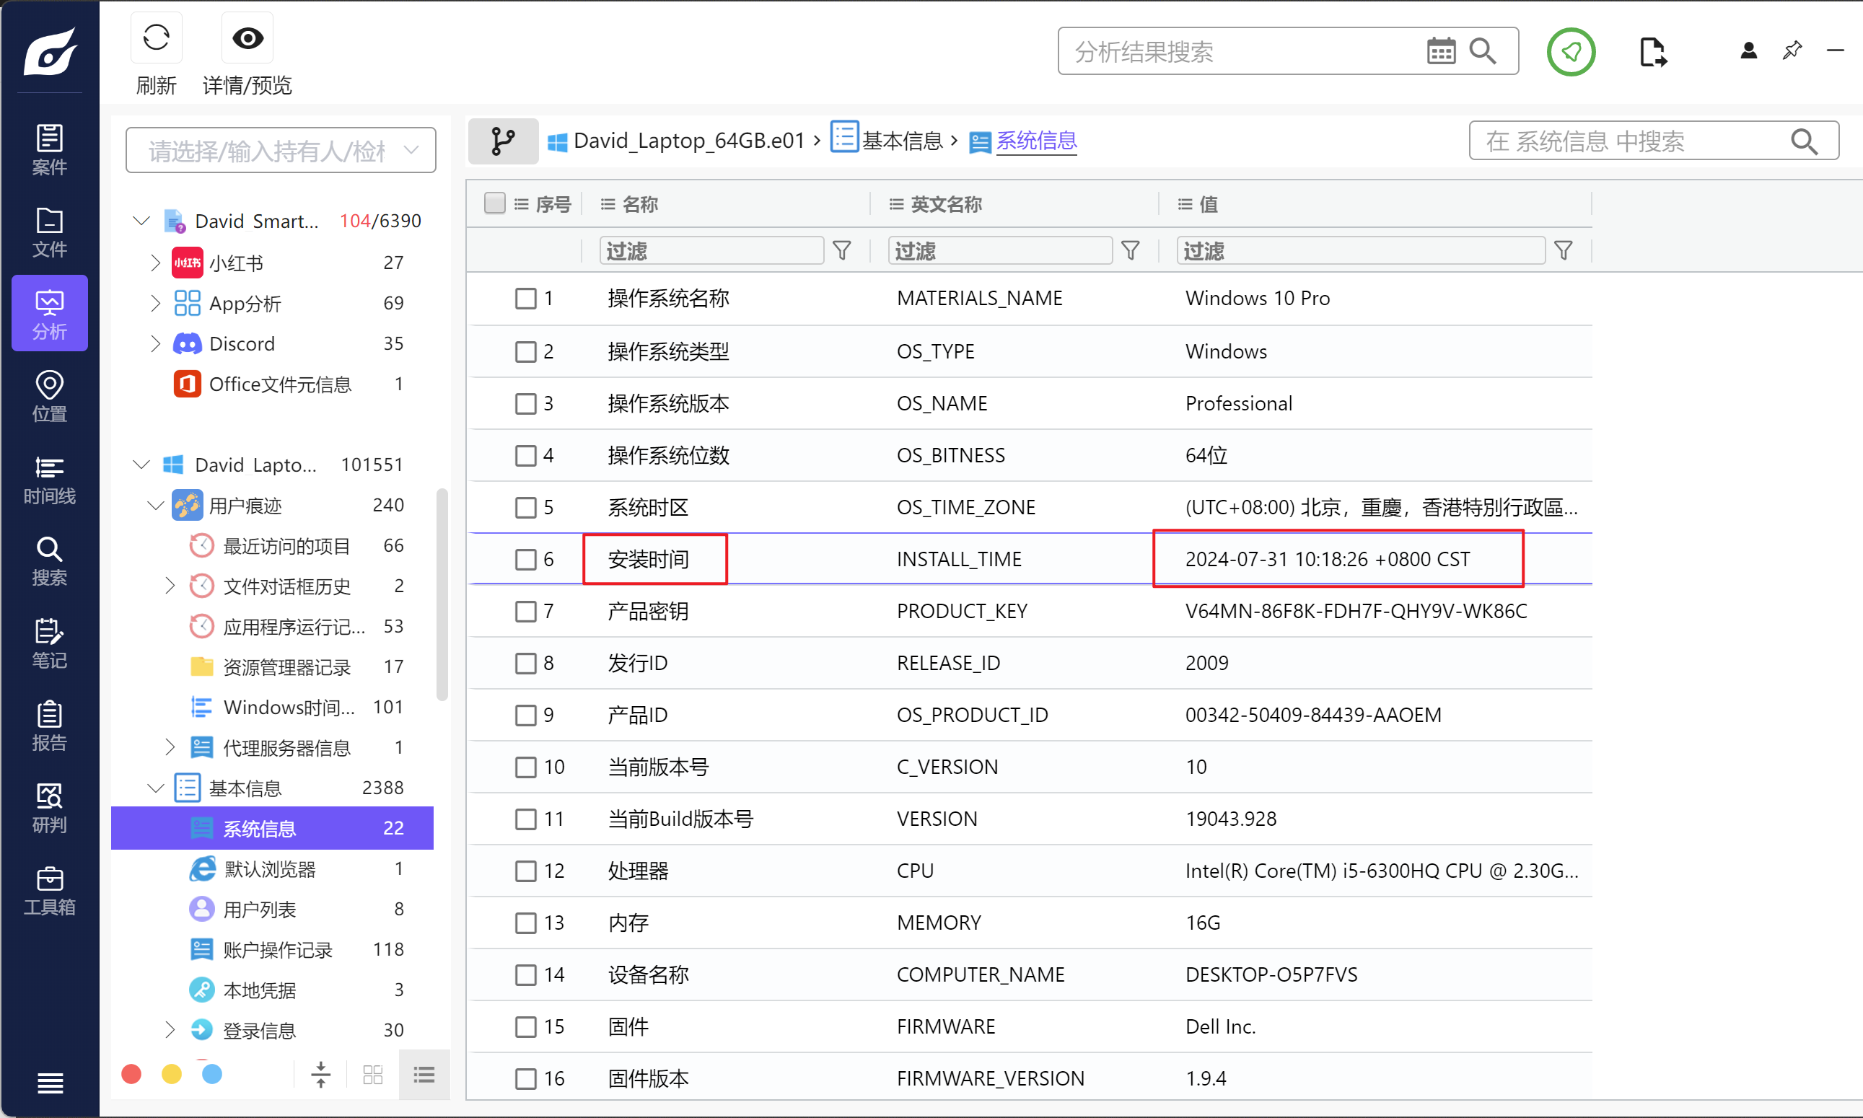Open the 详情/预览 eye icon
Viewport: 1863px width, 1118px height.
pyautogui.click(x=247, y=38)
